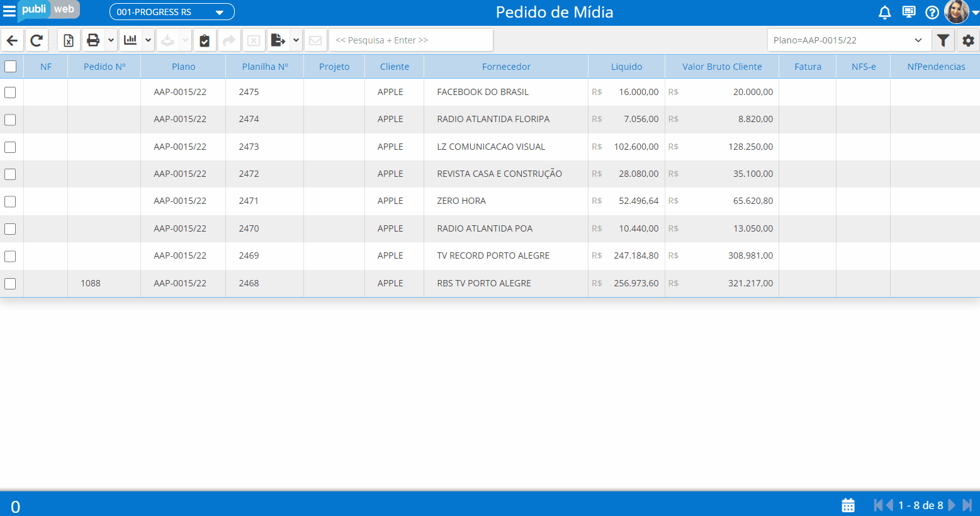Open the settings gear
This screenshot has height=516, width=980.
point(968,40)
